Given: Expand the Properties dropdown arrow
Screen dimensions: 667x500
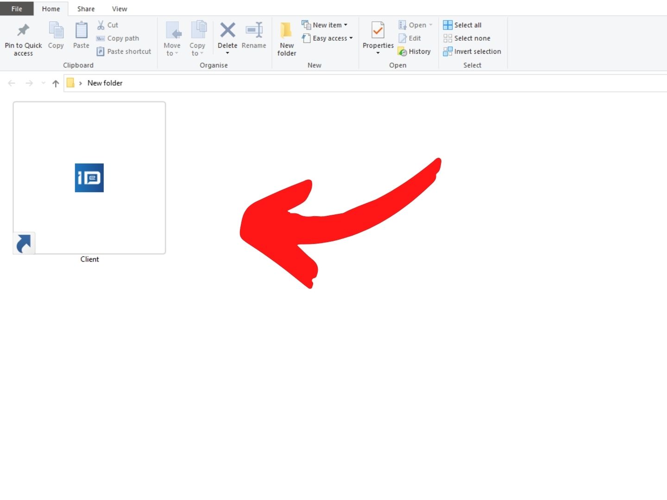Looking at the screenshot, I should point(378,53).
